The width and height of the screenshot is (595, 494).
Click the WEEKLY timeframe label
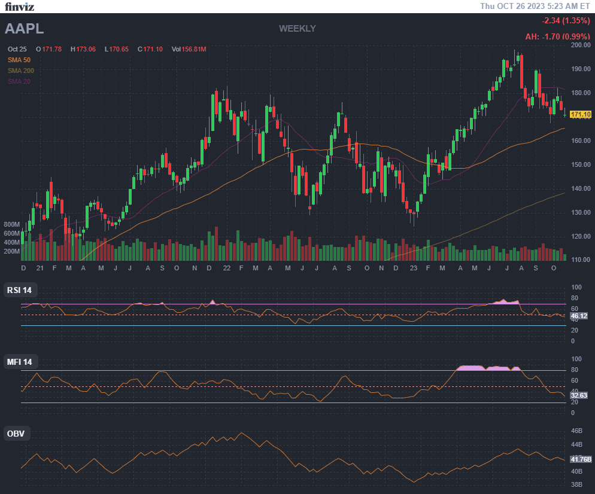click(x=297, y=28)
